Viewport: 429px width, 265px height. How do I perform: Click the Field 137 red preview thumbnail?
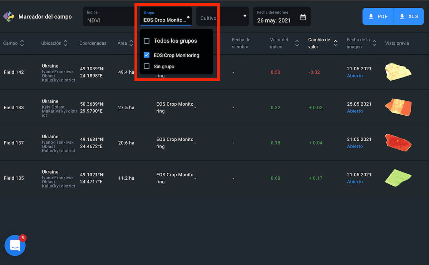coord(398,142)
